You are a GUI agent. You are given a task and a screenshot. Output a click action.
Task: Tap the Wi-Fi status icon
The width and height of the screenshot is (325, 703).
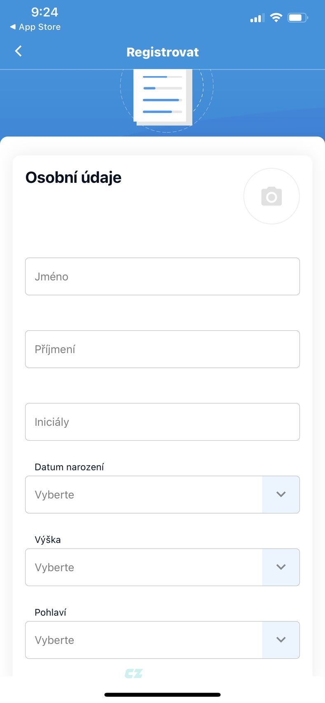[276, 17]
